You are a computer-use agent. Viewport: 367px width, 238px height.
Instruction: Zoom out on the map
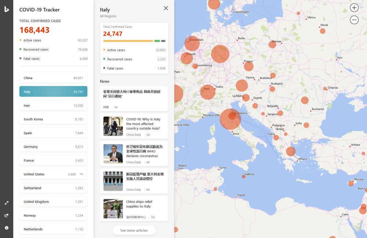[354, 20]
